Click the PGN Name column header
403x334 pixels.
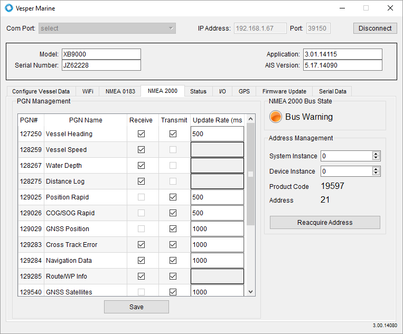click(86, 120)
